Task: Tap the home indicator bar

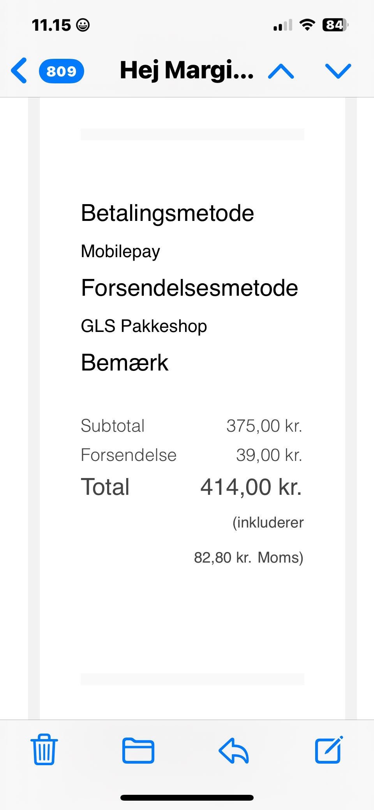Action: [187, 798]
